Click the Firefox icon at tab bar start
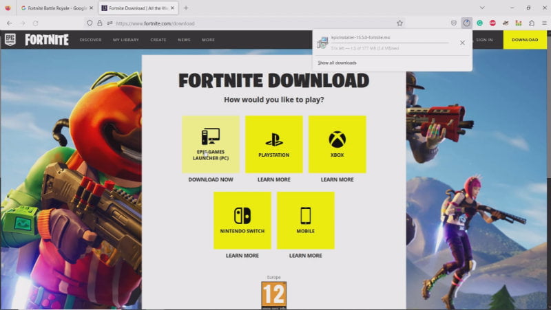551x310 pixels. pyautogui.click(x=8, y=8)
